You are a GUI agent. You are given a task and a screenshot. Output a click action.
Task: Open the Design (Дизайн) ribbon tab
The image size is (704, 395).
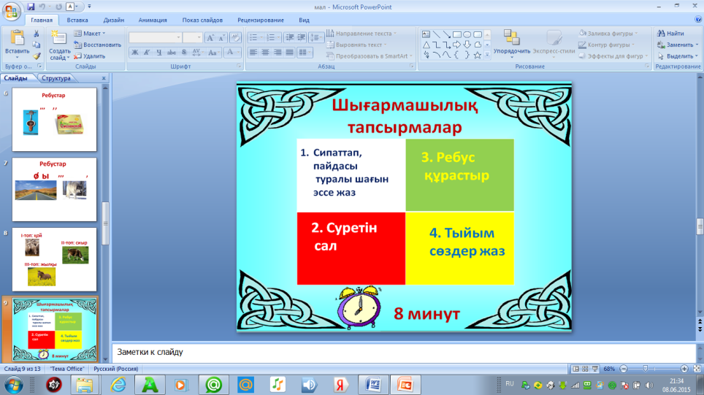point(114,20)
